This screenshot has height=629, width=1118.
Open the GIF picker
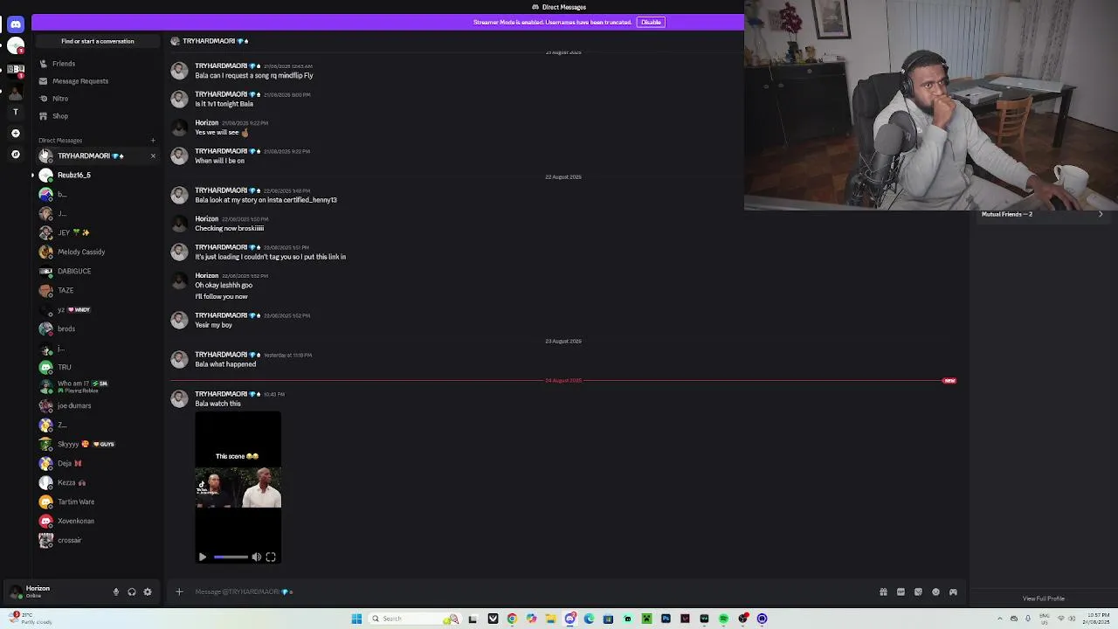(901, 592)
